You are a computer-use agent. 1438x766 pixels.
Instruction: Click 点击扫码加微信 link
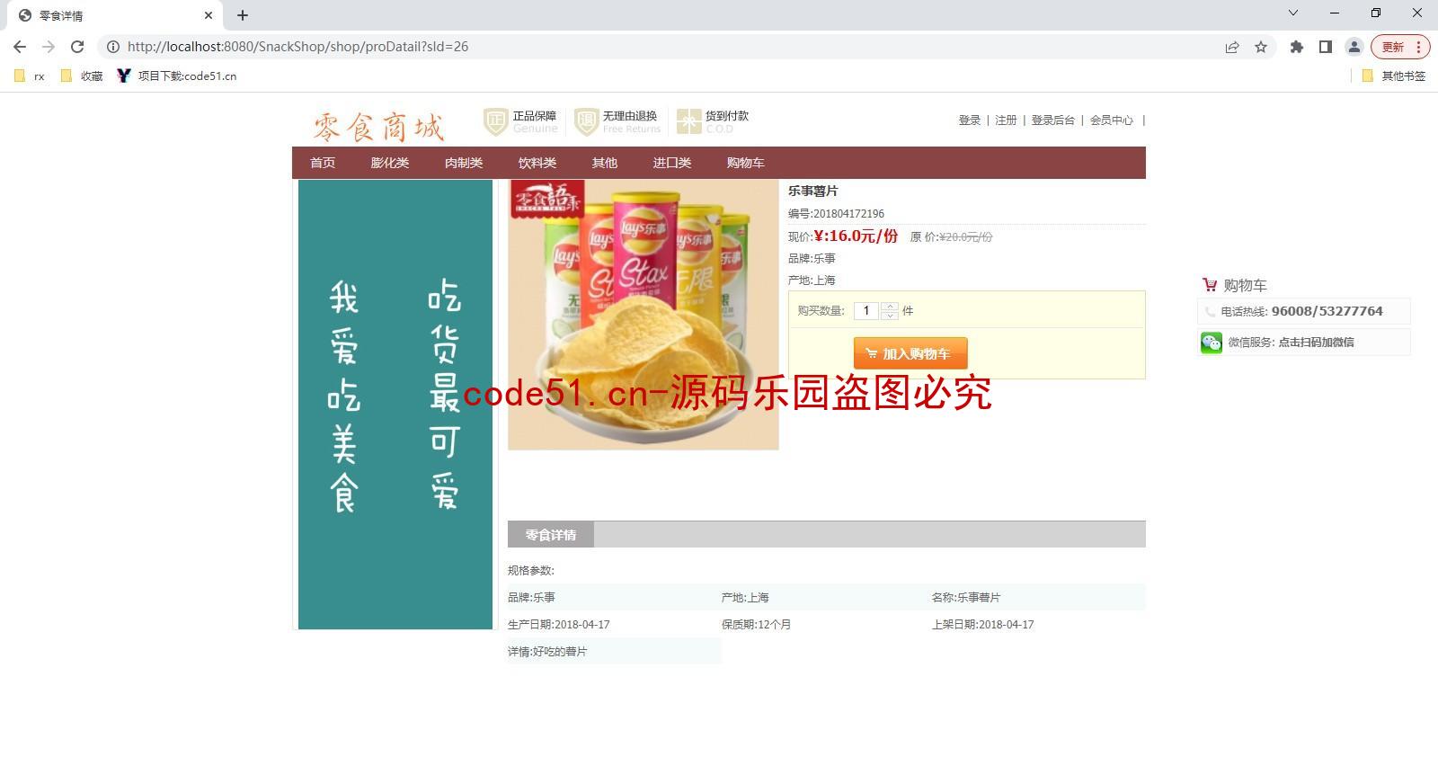tap(1316, 343)
